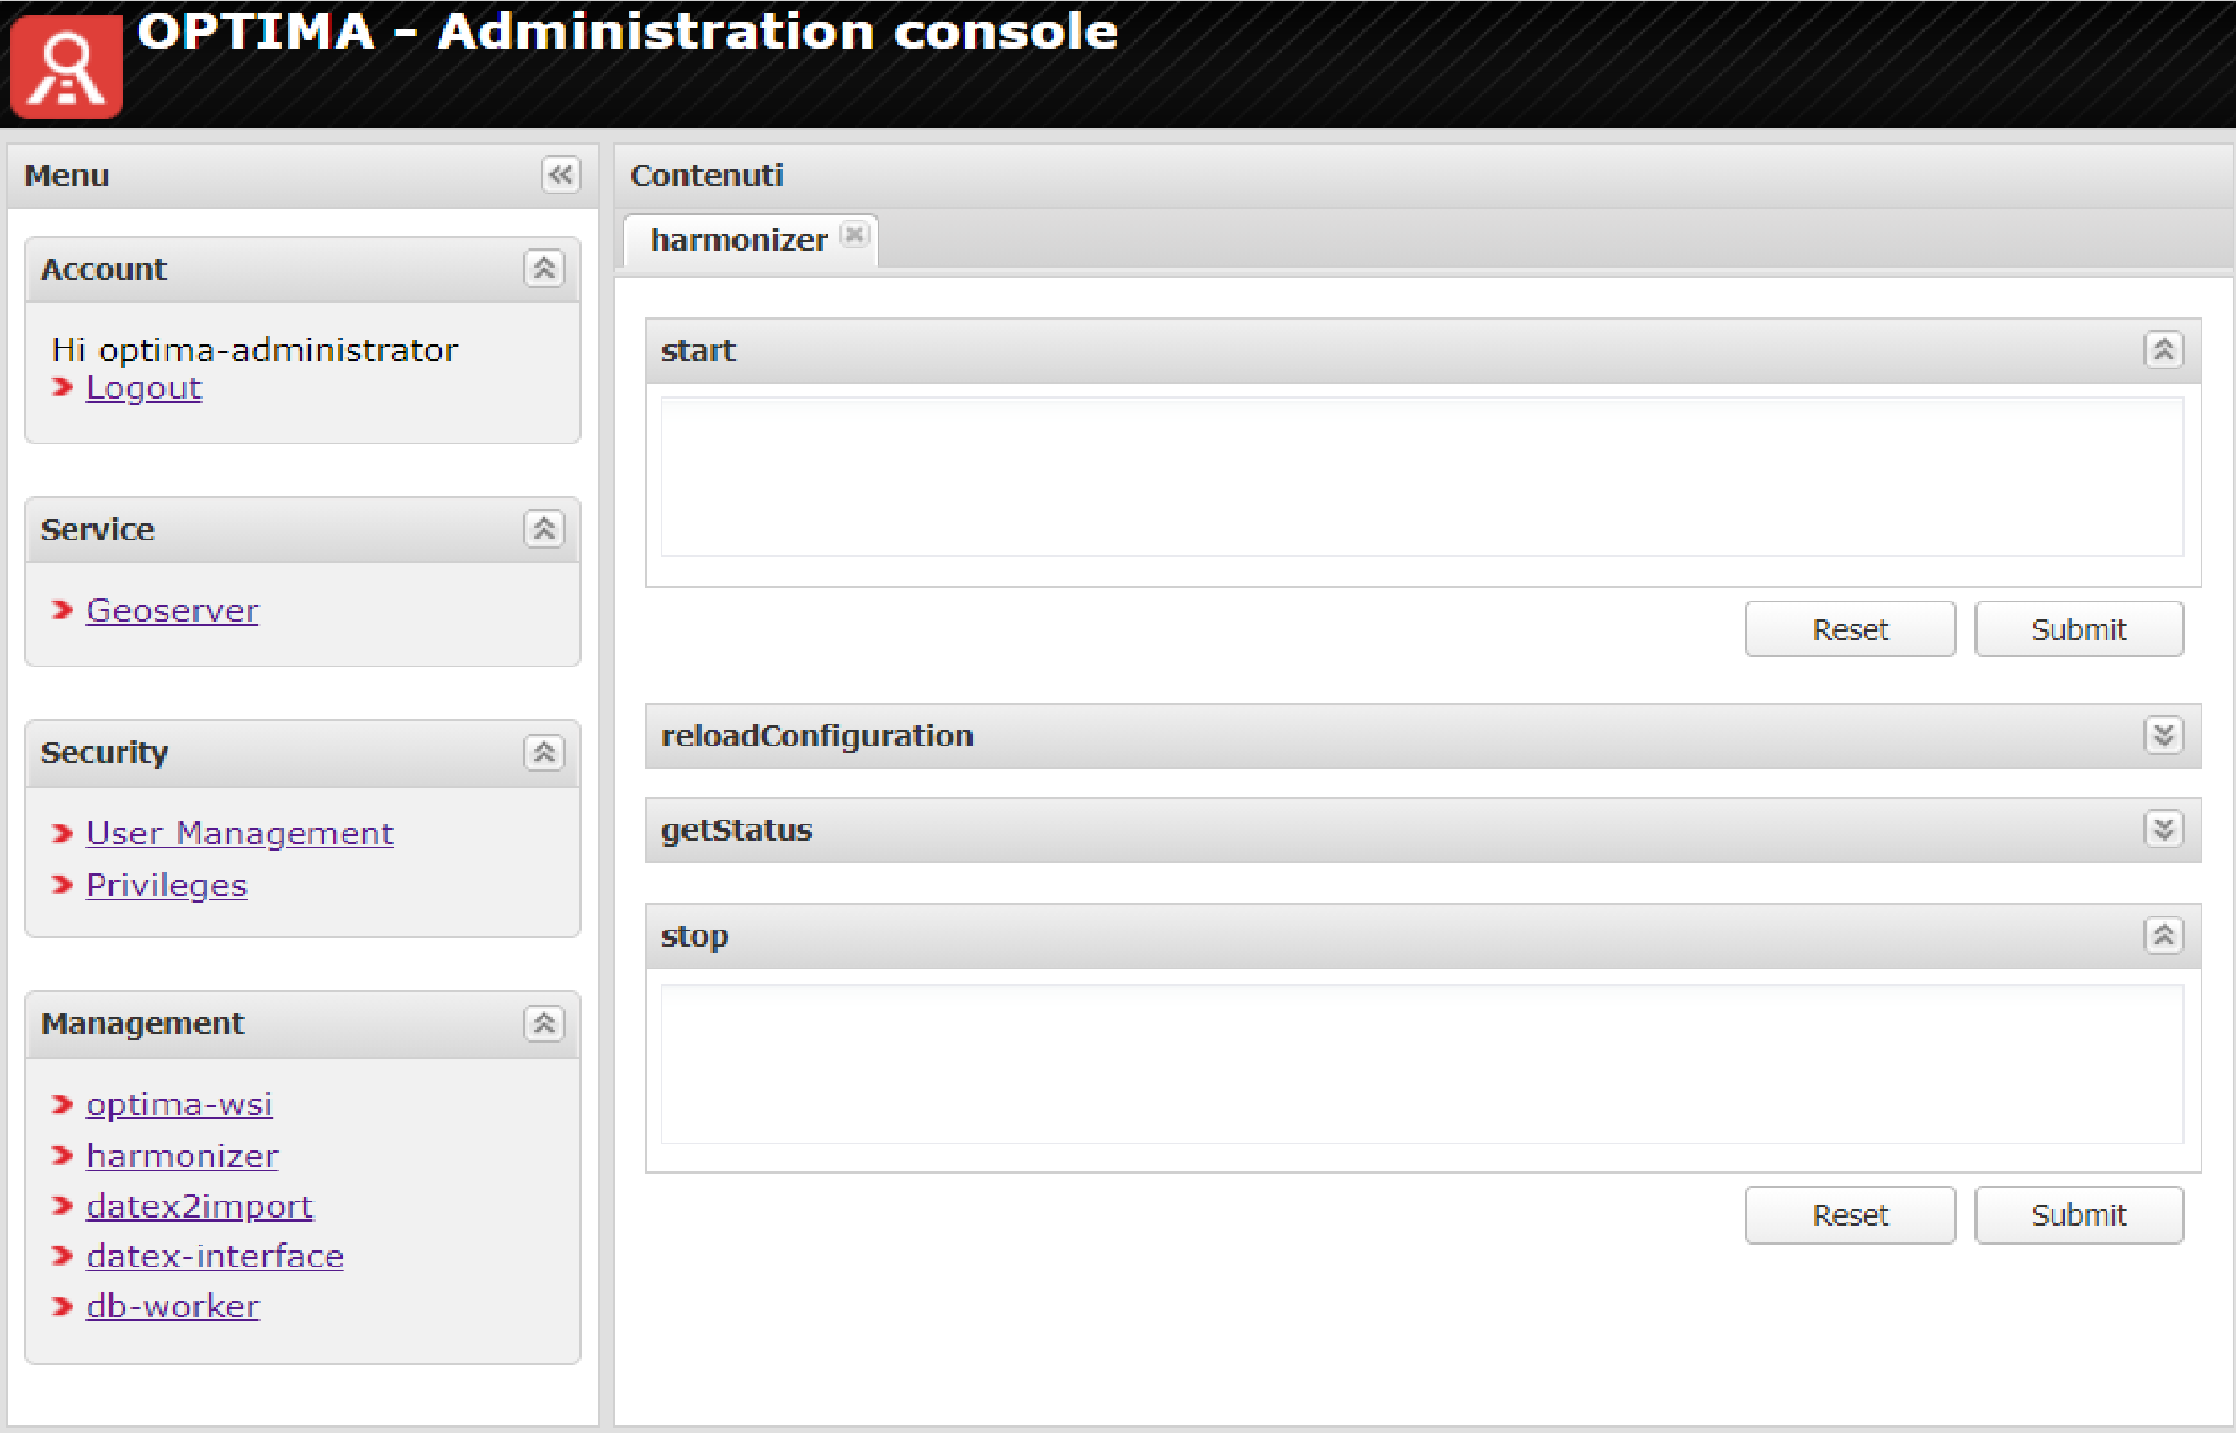Screen dimensions: 2236x1433
Task: Click the Logout link
Action: point(143,388)
